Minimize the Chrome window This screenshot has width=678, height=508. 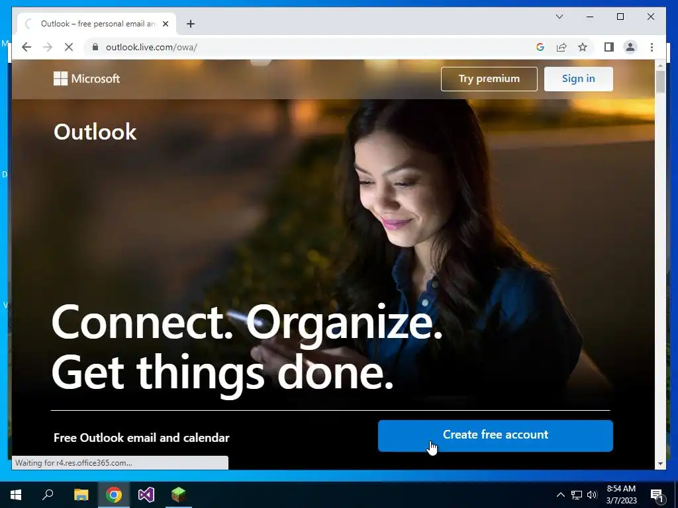point(590,17)
